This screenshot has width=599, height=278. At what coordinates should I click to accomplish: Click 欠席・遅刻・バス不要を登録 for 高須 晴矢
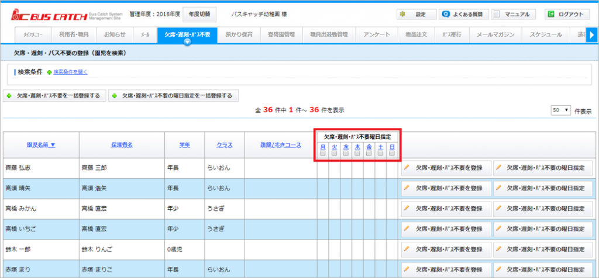[446, 189]
